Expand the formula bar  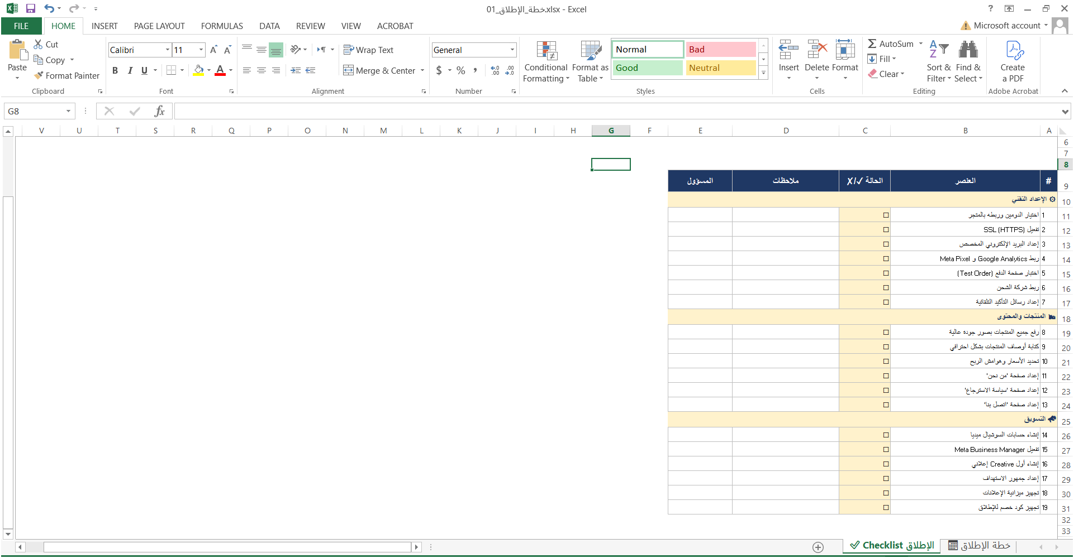coord(1065,112)
